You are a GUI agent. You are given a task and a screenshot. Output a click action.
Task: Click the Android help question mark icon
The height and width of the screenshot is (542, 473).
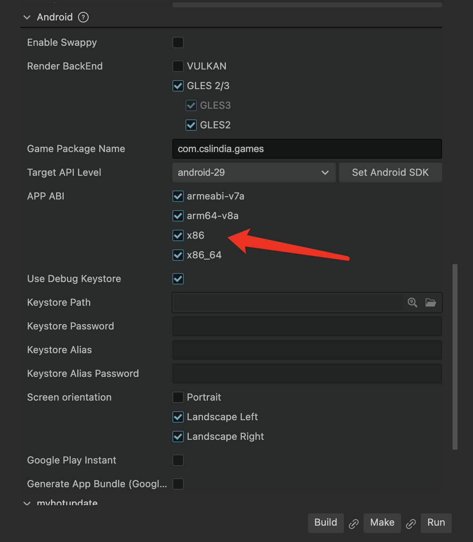pos(83,17)
